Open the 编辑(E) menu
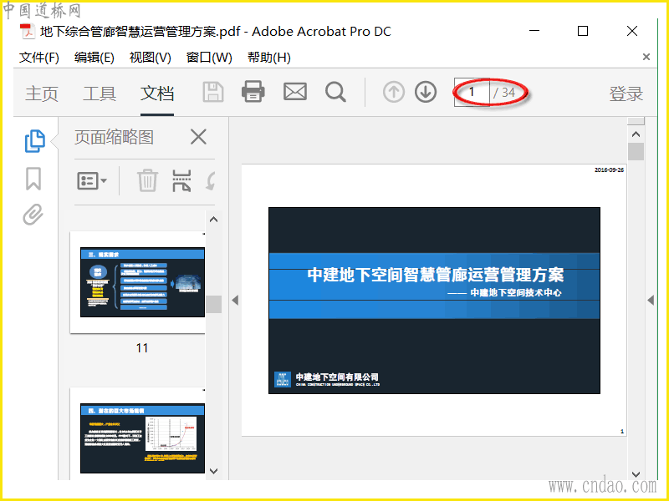Screen dimensions: 669x501 point(94,57)
